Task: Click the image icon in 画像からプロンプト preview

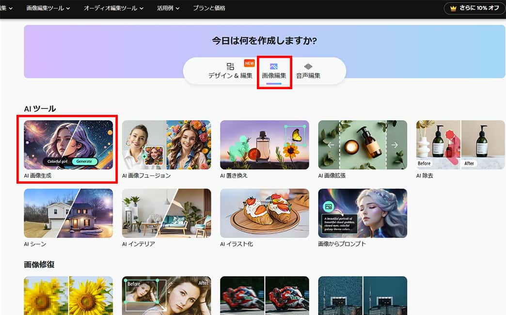Action: click(x=329, y=206)
